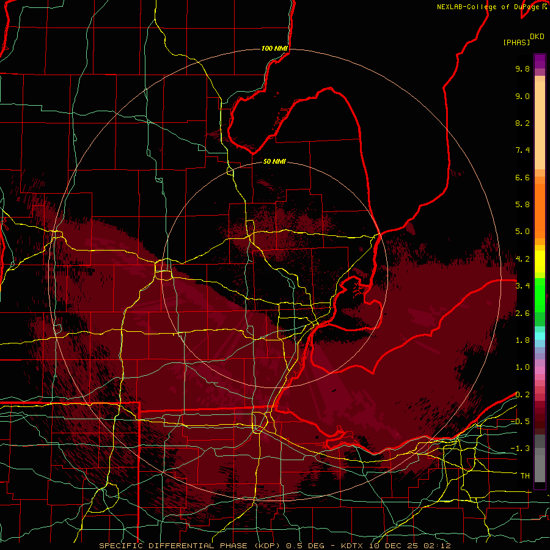Click the [PHAS] label above the color scale

[516, 42]
